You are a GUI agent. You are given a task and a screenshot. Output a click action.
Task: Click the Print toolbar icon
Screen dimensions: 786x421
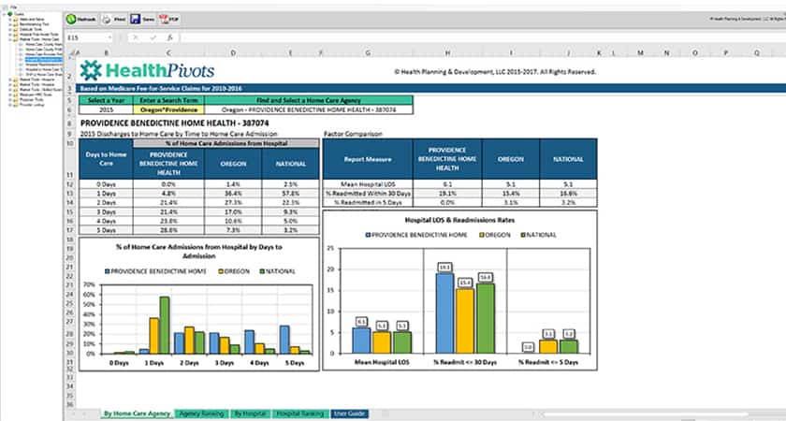pos(107,19)
